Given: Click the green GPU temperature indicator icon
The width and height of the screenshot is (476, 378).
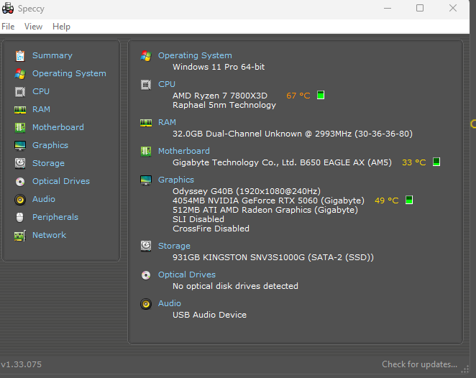Looking at the screenshot, I should pos(409,200).
